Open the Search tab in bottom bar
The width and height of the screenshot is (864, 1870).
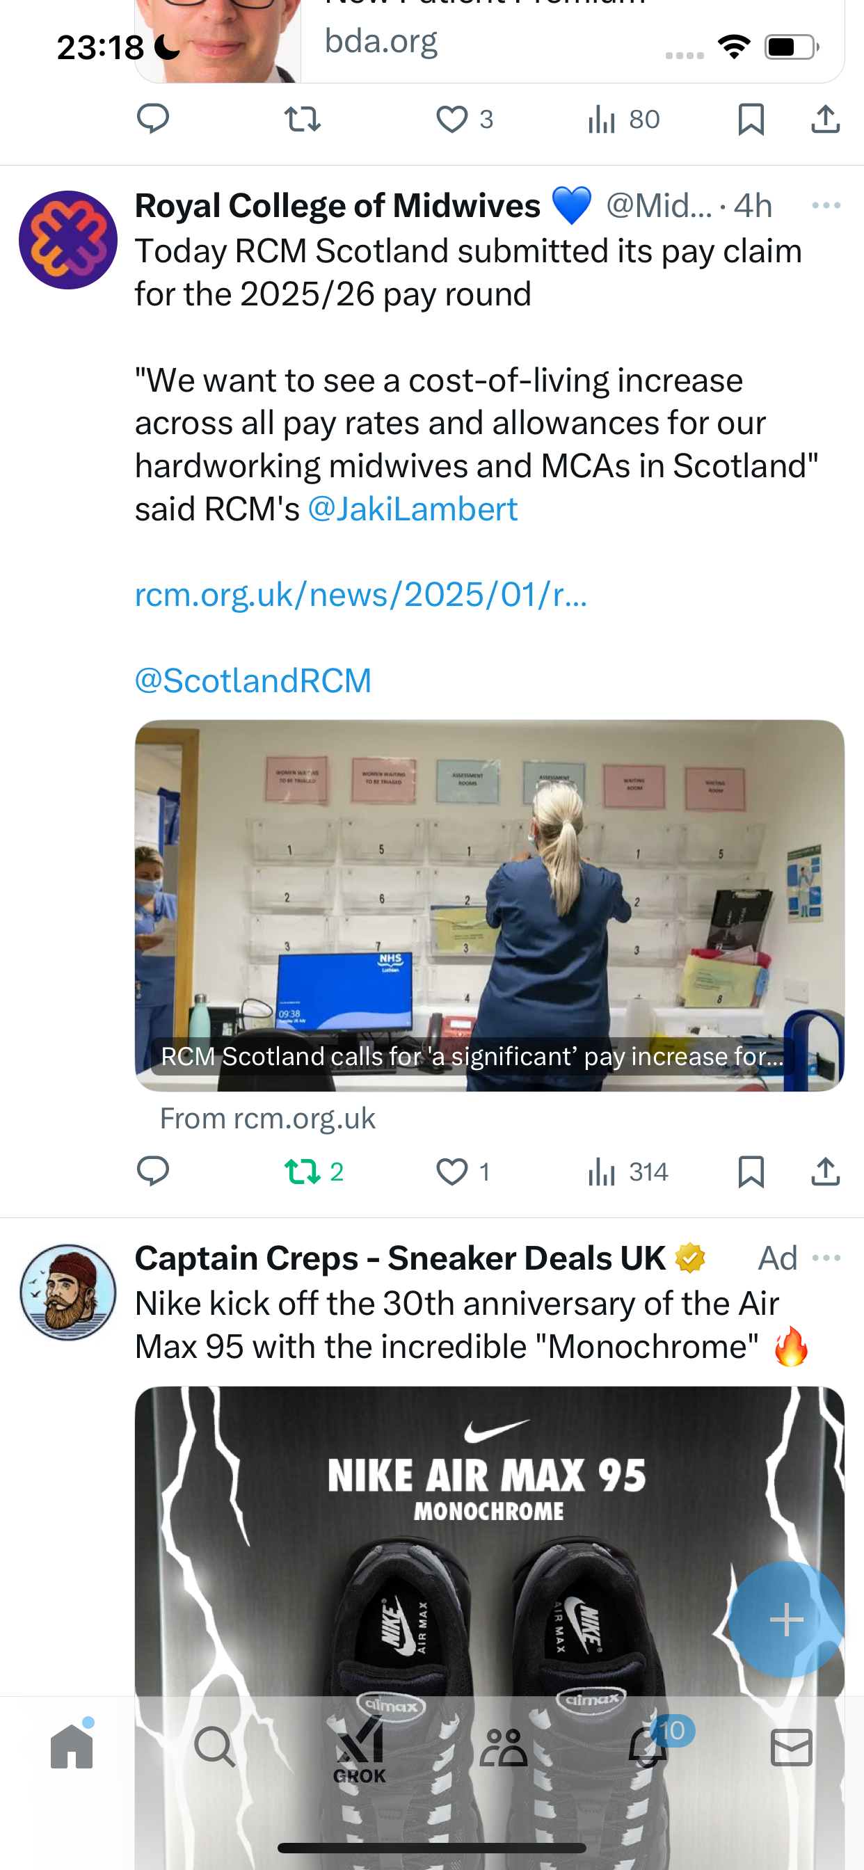tap(215, 1748)
